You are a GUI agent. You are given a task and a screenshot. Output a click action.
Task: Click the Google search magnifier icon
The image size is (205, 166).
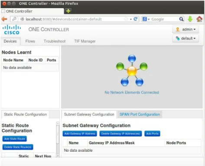pyautogui.click(x=181, y=19)
